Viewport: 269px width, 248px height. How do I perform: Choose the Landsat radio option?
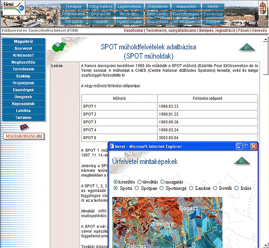click(191, 188)
